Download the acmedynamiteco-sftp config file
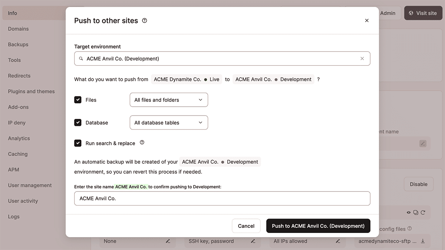Image resolution: width=445 pixels, height=250 pixels. point(423,241)
